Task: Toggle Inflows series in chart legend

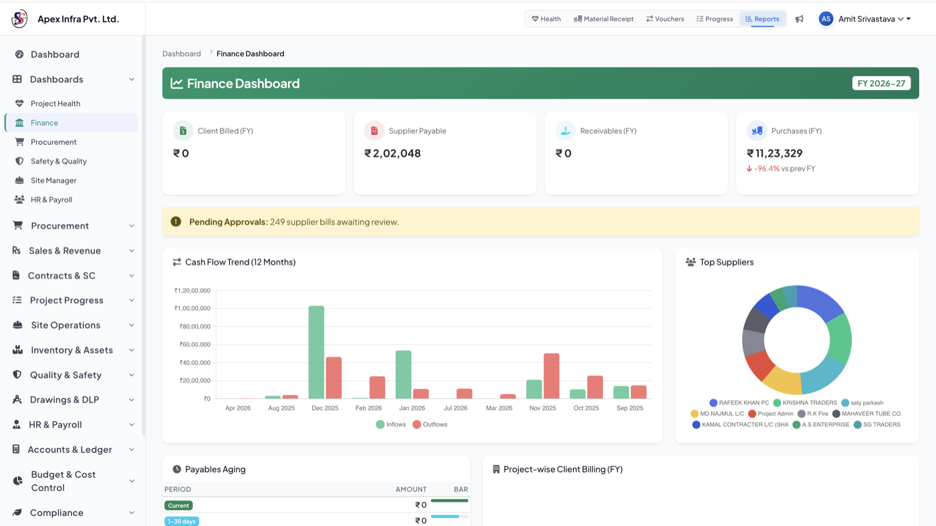Action: 391,424
